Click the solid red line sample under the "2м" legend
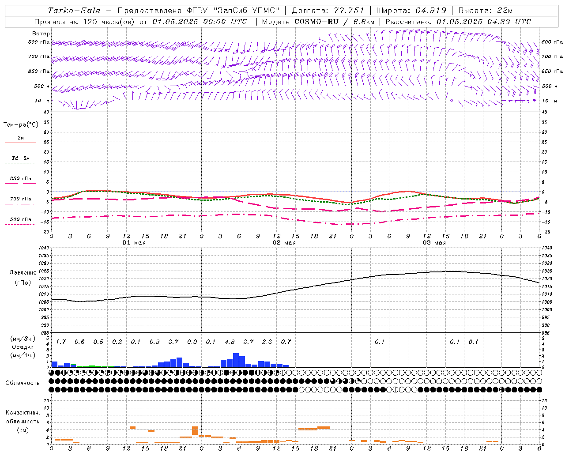 [20, 143]
